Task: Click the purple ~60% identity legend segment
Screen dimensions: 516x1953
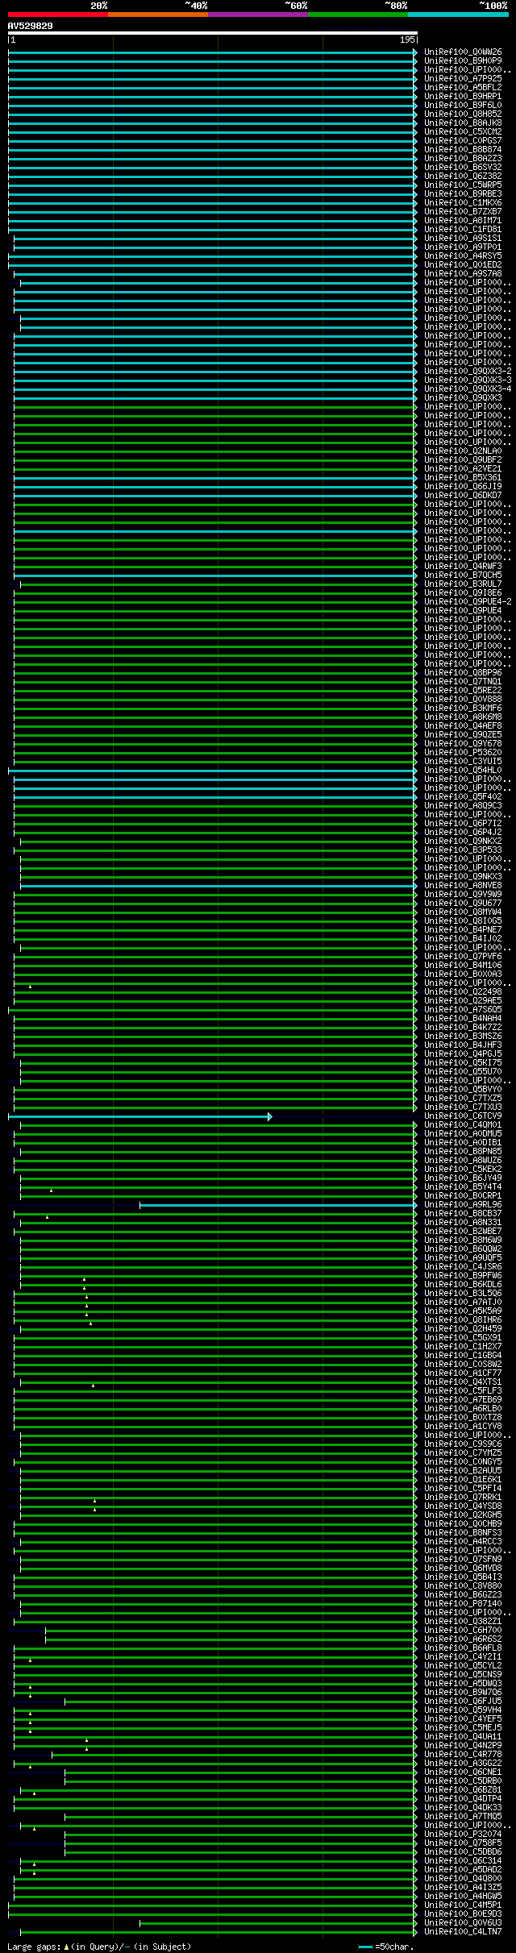Action: (258, 15)
